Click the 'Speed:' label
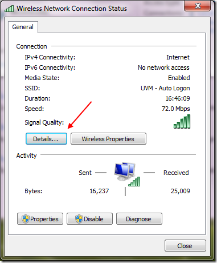This screenshot has width=217, height=263. pyautogui.click(x=34, y=109)
